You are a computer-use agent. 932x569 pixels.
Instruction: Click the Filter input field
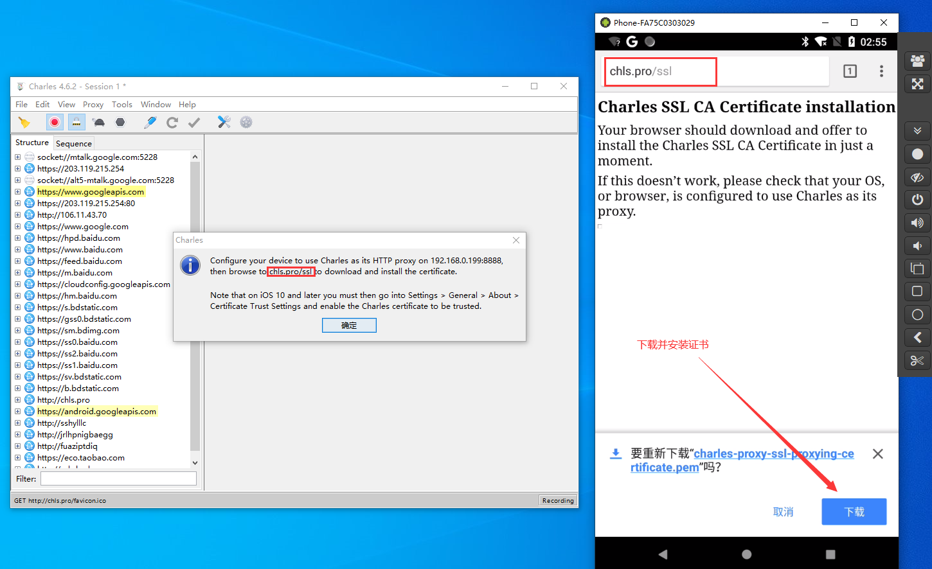pos(118,478)
